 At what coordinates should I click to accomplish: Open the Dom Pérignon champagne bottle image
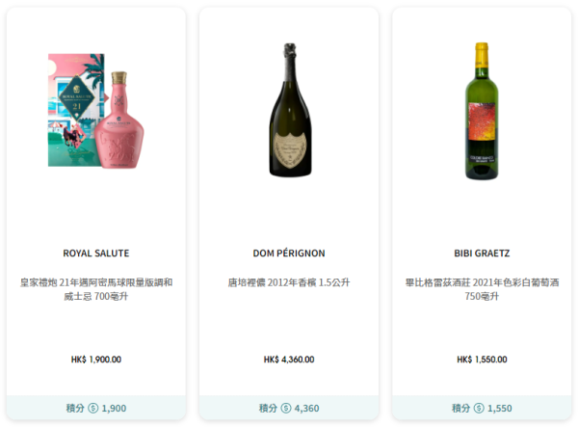pyautogui.click(x=290, y=110)
